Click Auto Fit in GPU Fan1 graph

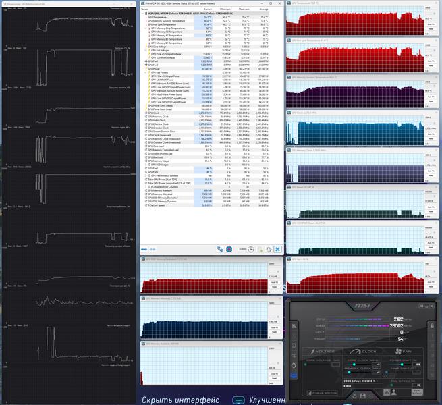(x=431, y=282)
